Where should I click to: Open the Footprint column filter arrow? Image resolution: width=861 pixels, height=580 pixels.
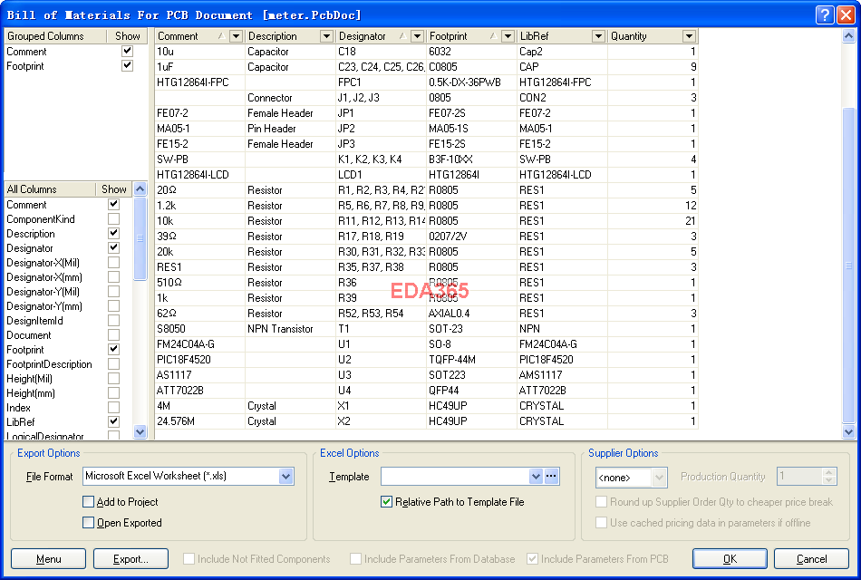tap(508, 36)
